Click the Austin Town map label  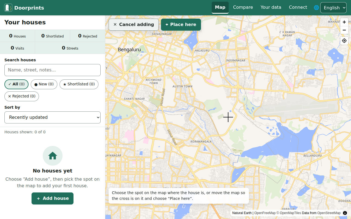pos(182,87)
